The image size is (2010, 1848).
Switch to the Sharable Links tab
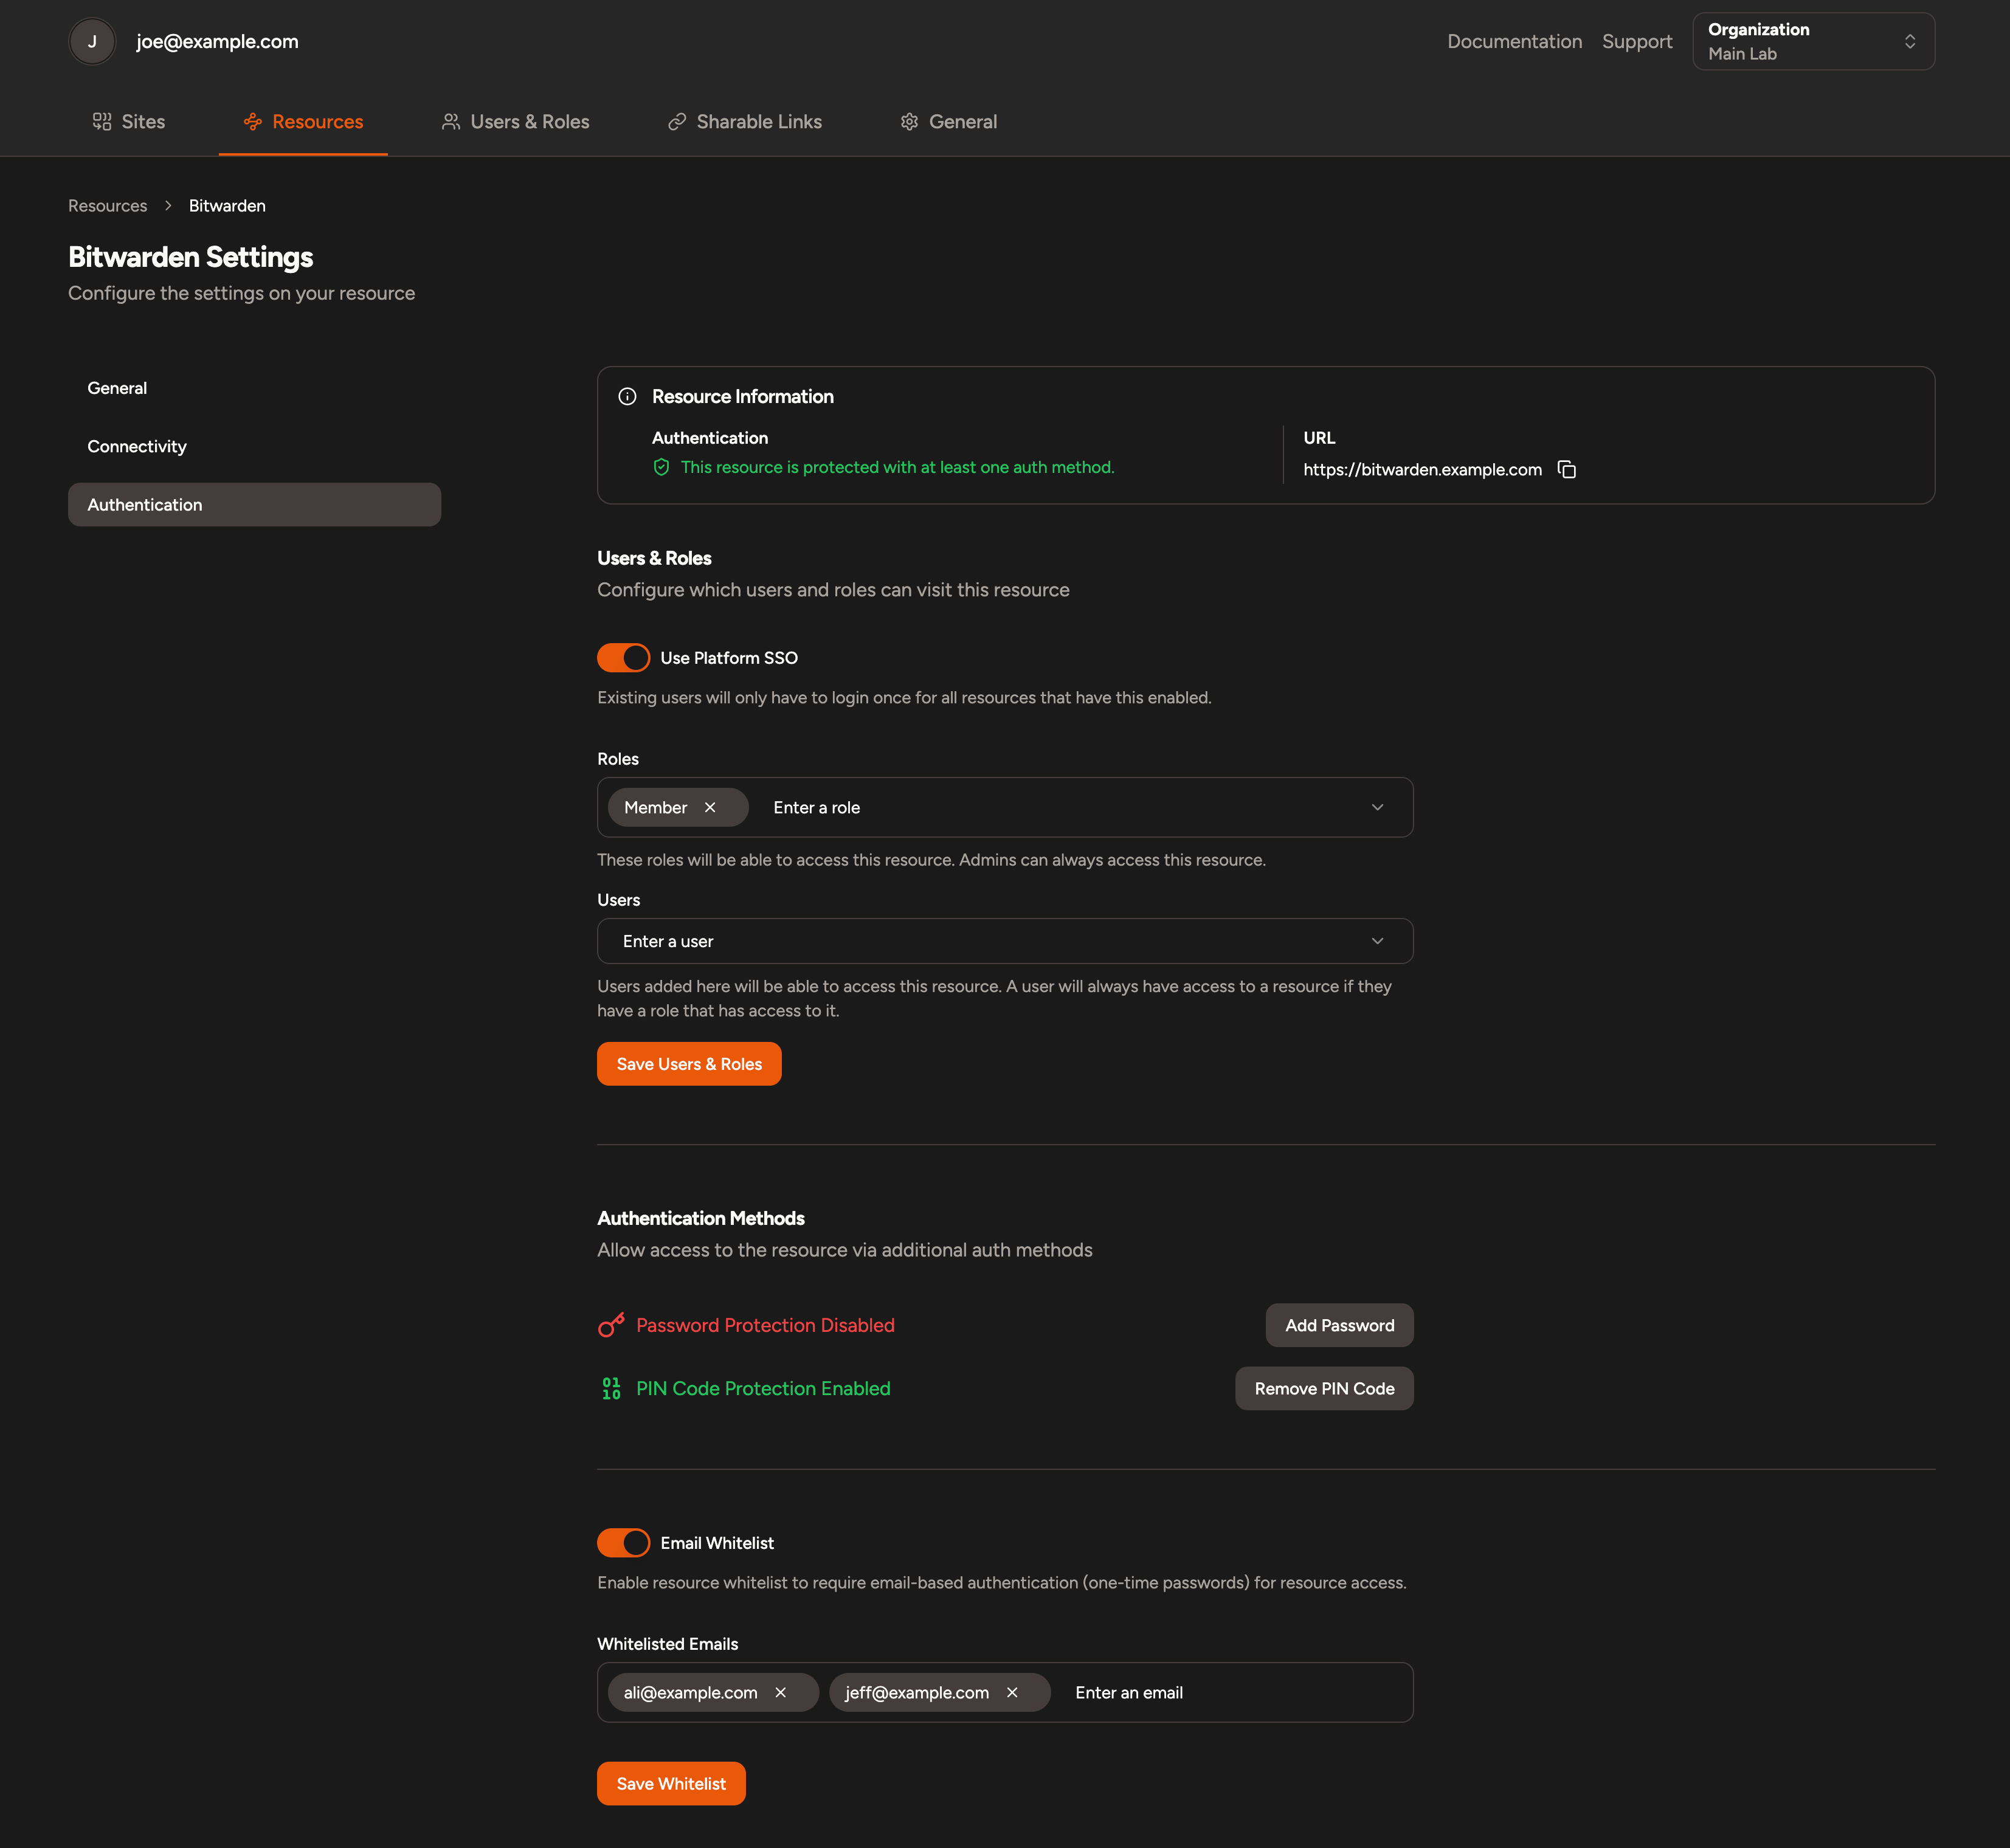tap(745, 122)
